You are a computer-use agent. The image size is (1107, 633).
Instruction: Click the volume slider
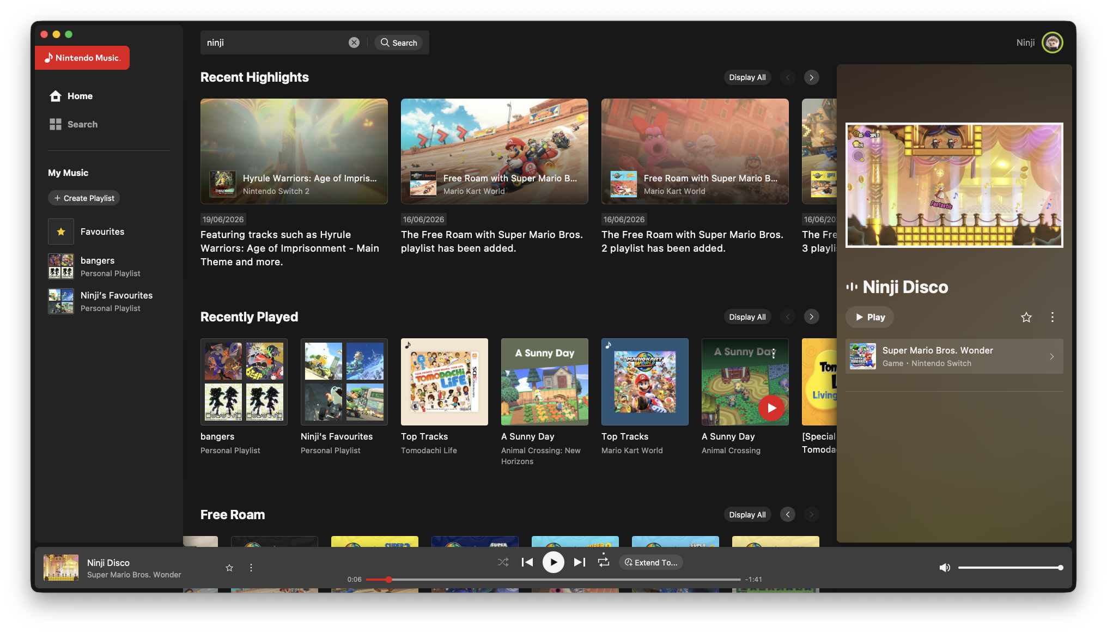pyautogui.click(x=1010, y=568)
